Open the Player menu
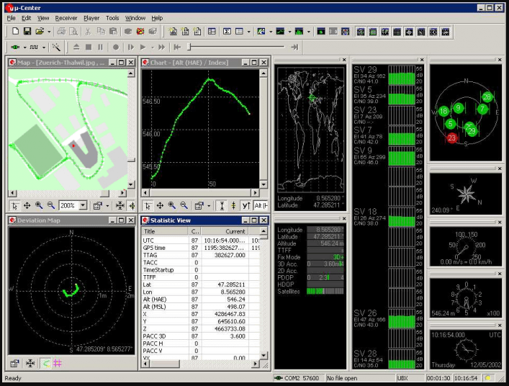This screenshot has height=386, width=509. click(x=91, y=17)
